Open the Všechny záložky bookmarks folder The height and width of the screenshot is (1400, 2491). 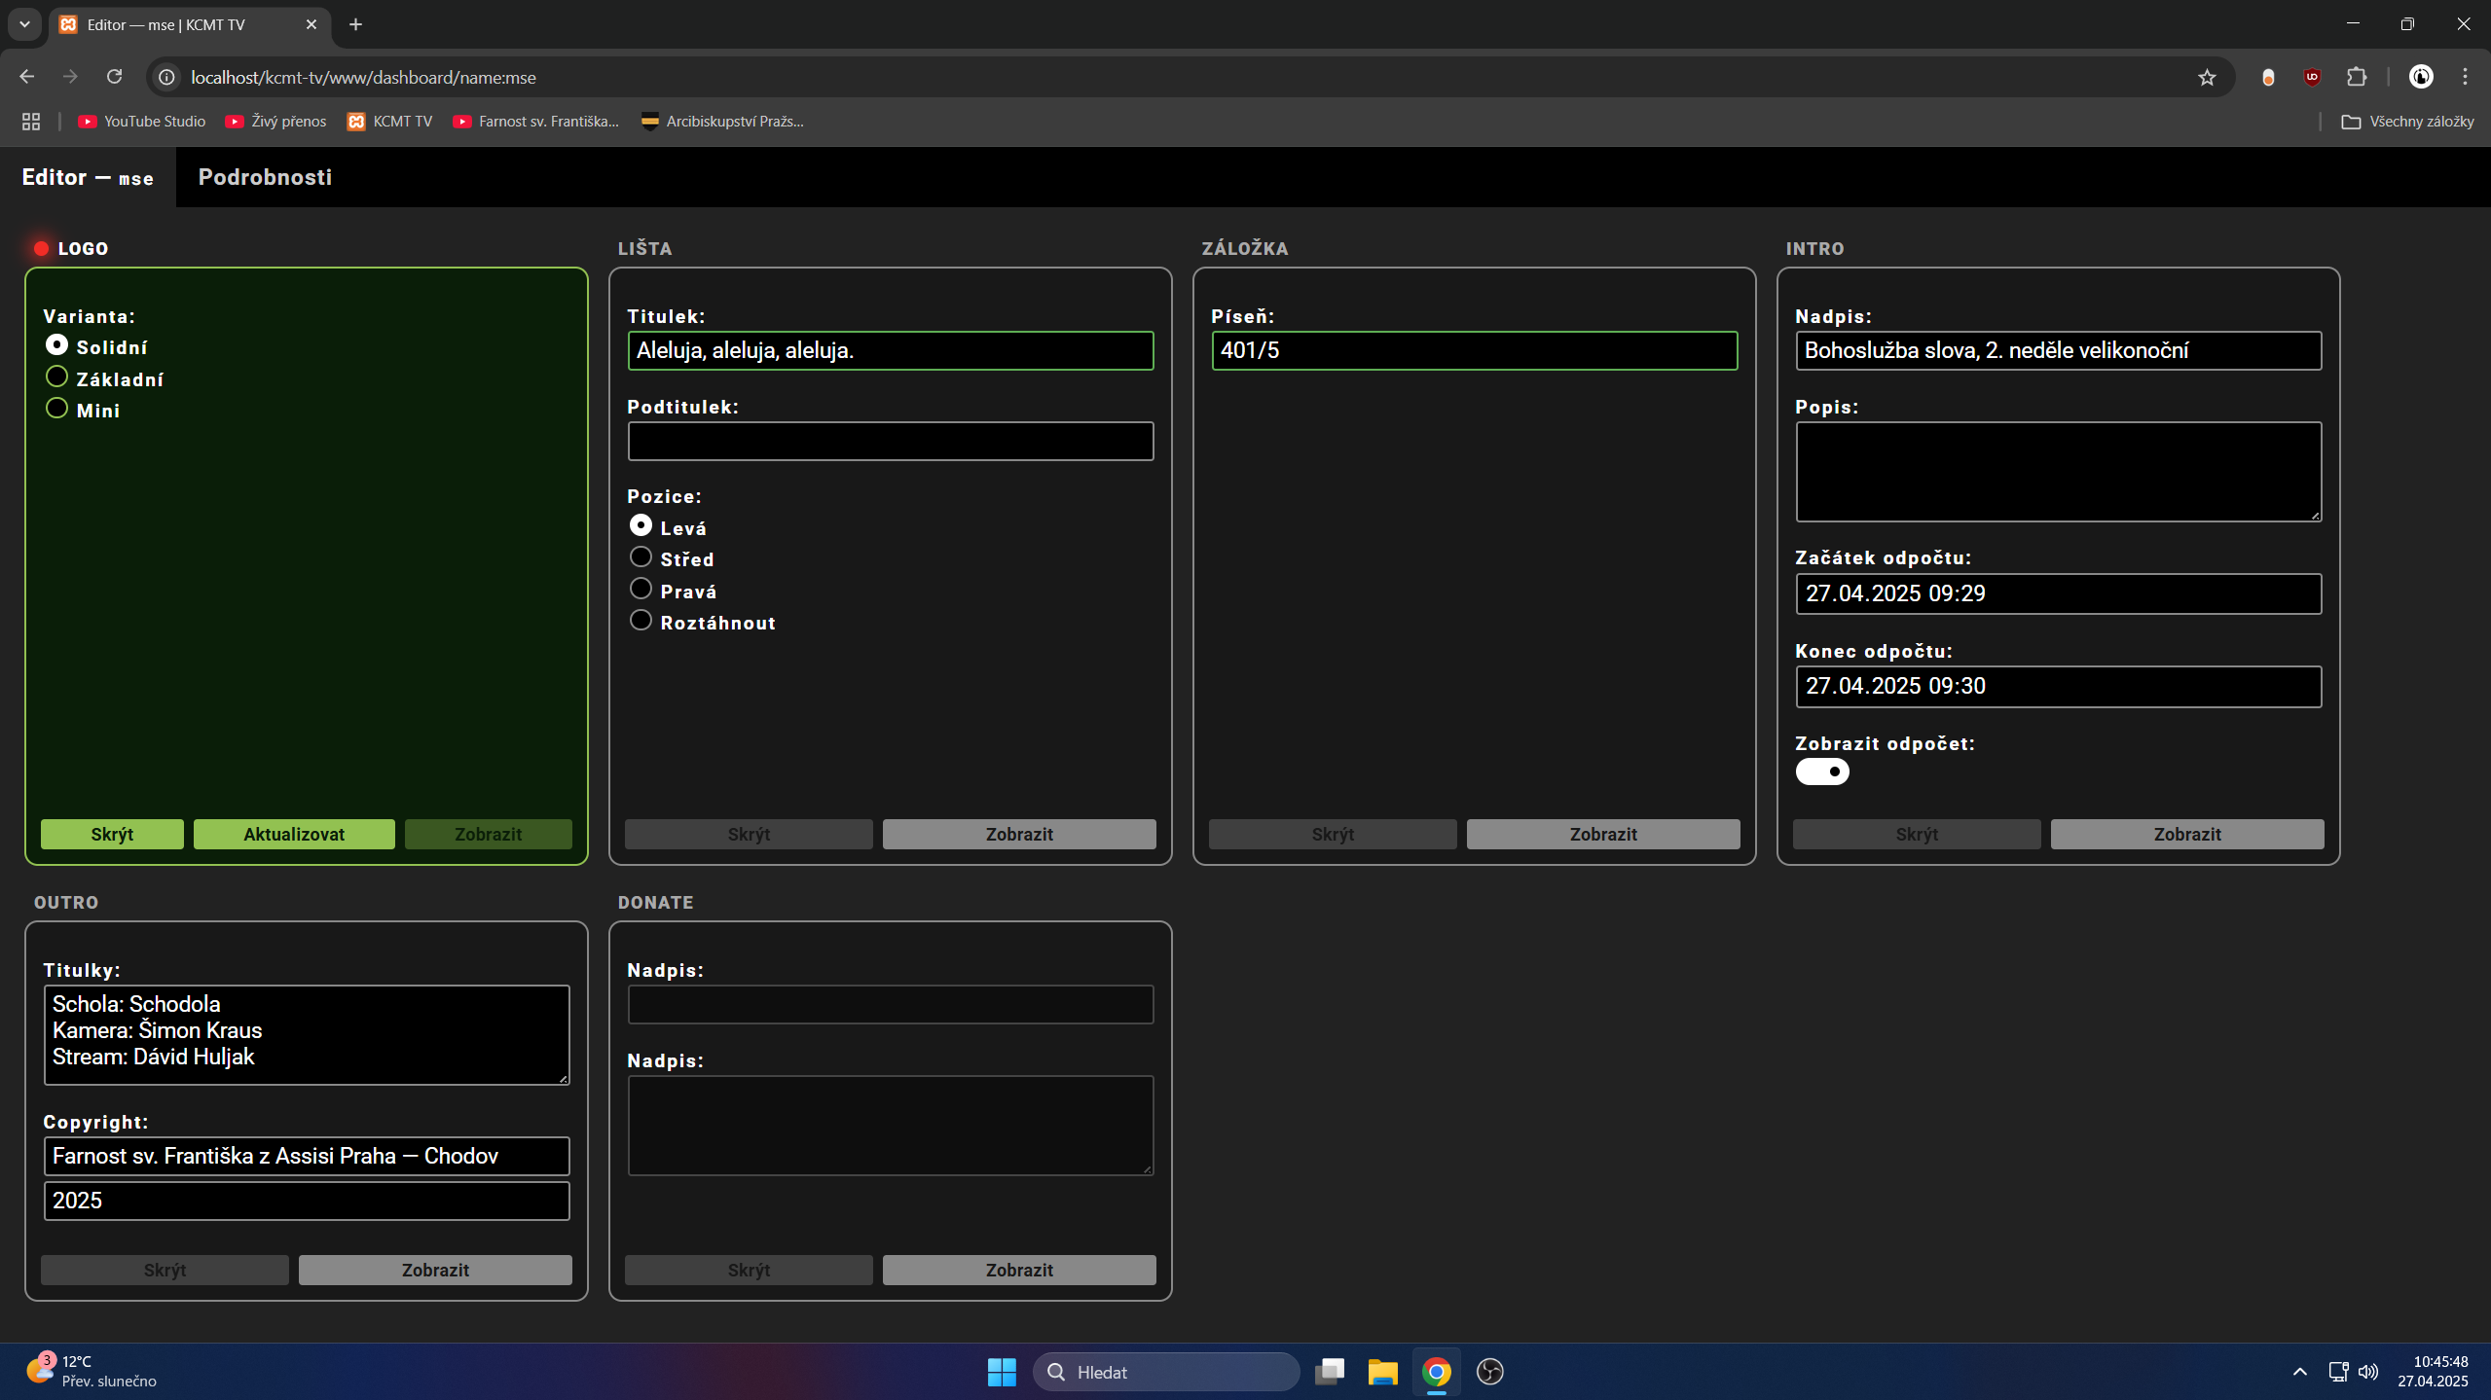(x=2407, y=122)
